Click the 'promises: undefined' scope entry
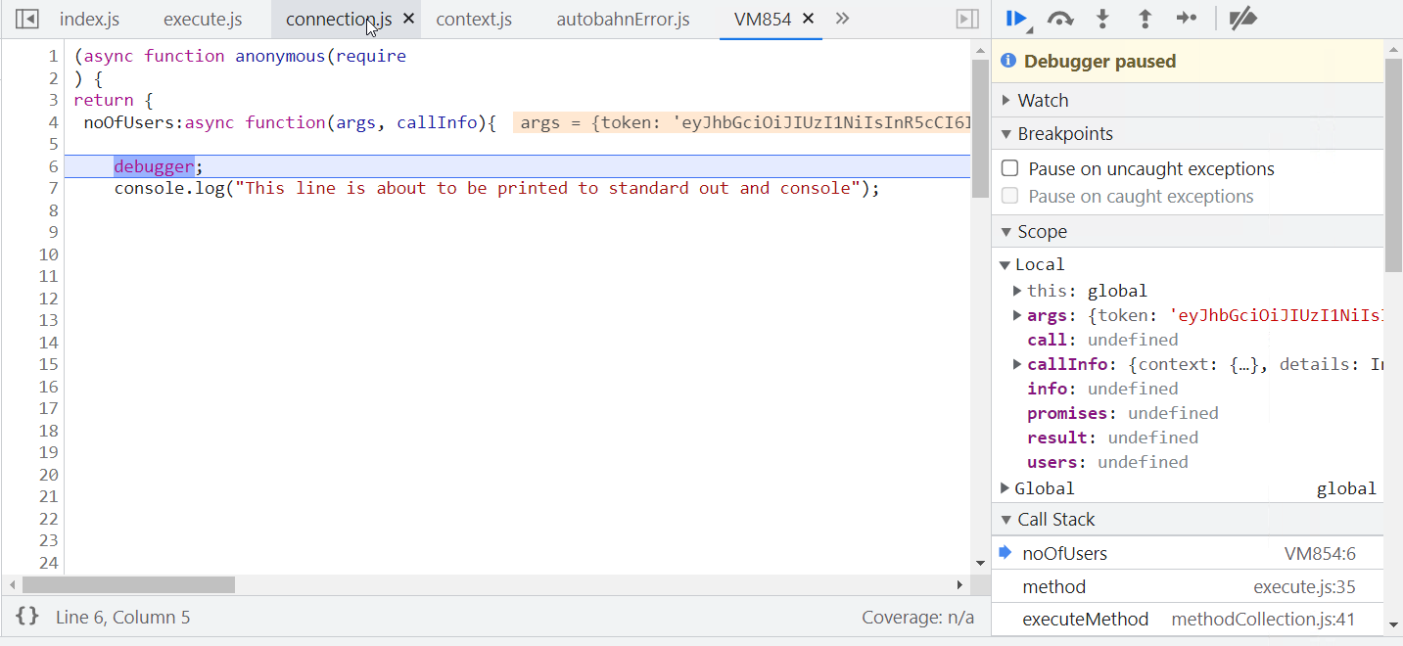The height and width of the screenshot is (646, 1403). (x=1122, y=413)
